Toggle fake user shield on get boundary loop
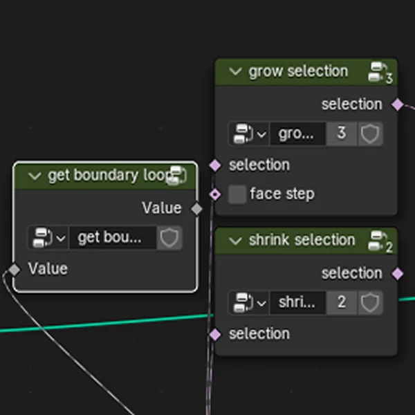Screen dimensions: 415x415 (x=169, y=238)
